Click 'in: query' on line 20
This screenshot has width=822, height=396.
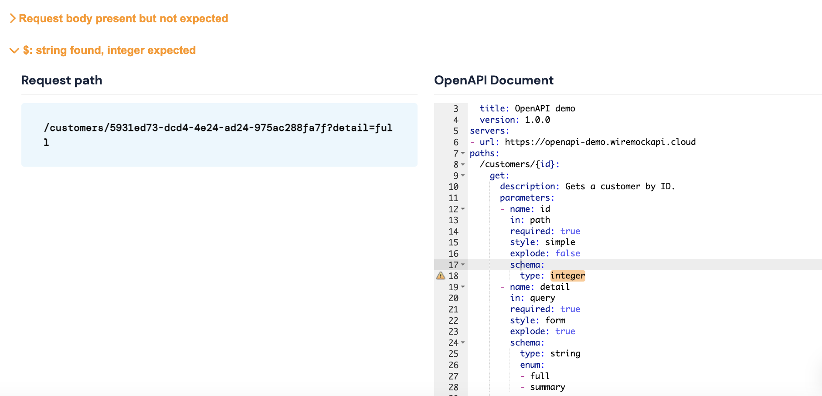533,298
